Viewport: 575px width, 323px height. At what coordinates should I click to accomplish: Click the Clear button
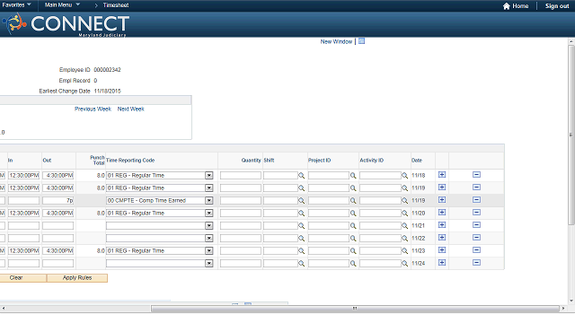coord(16,278)
